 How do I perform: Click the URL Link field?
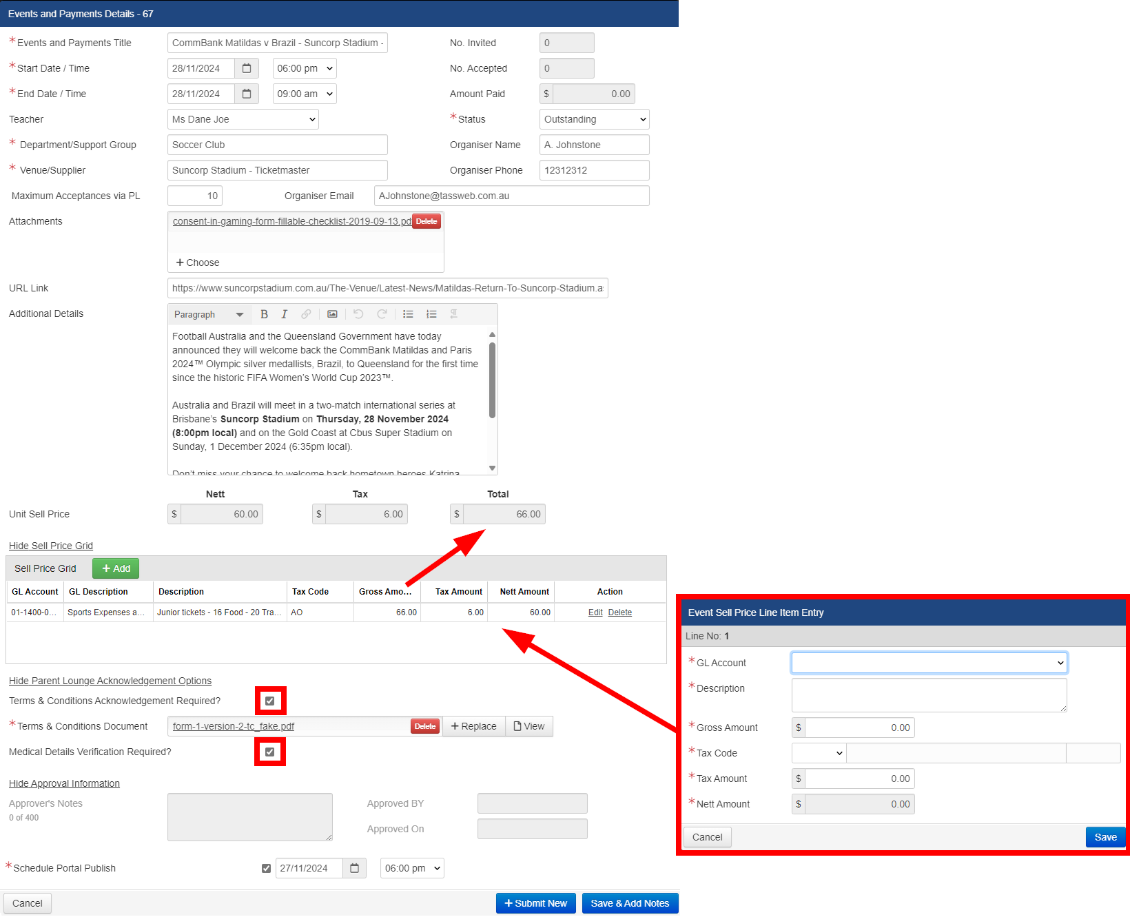pyautogui.click(x=388, y=288)
